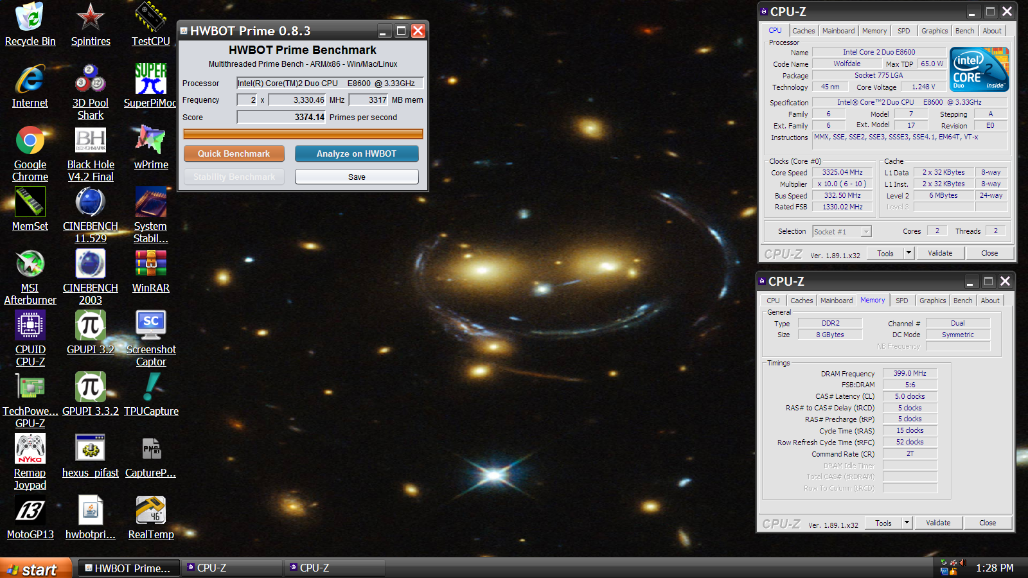Open the Memory tab in top CPU-Z

coord(874,31)
